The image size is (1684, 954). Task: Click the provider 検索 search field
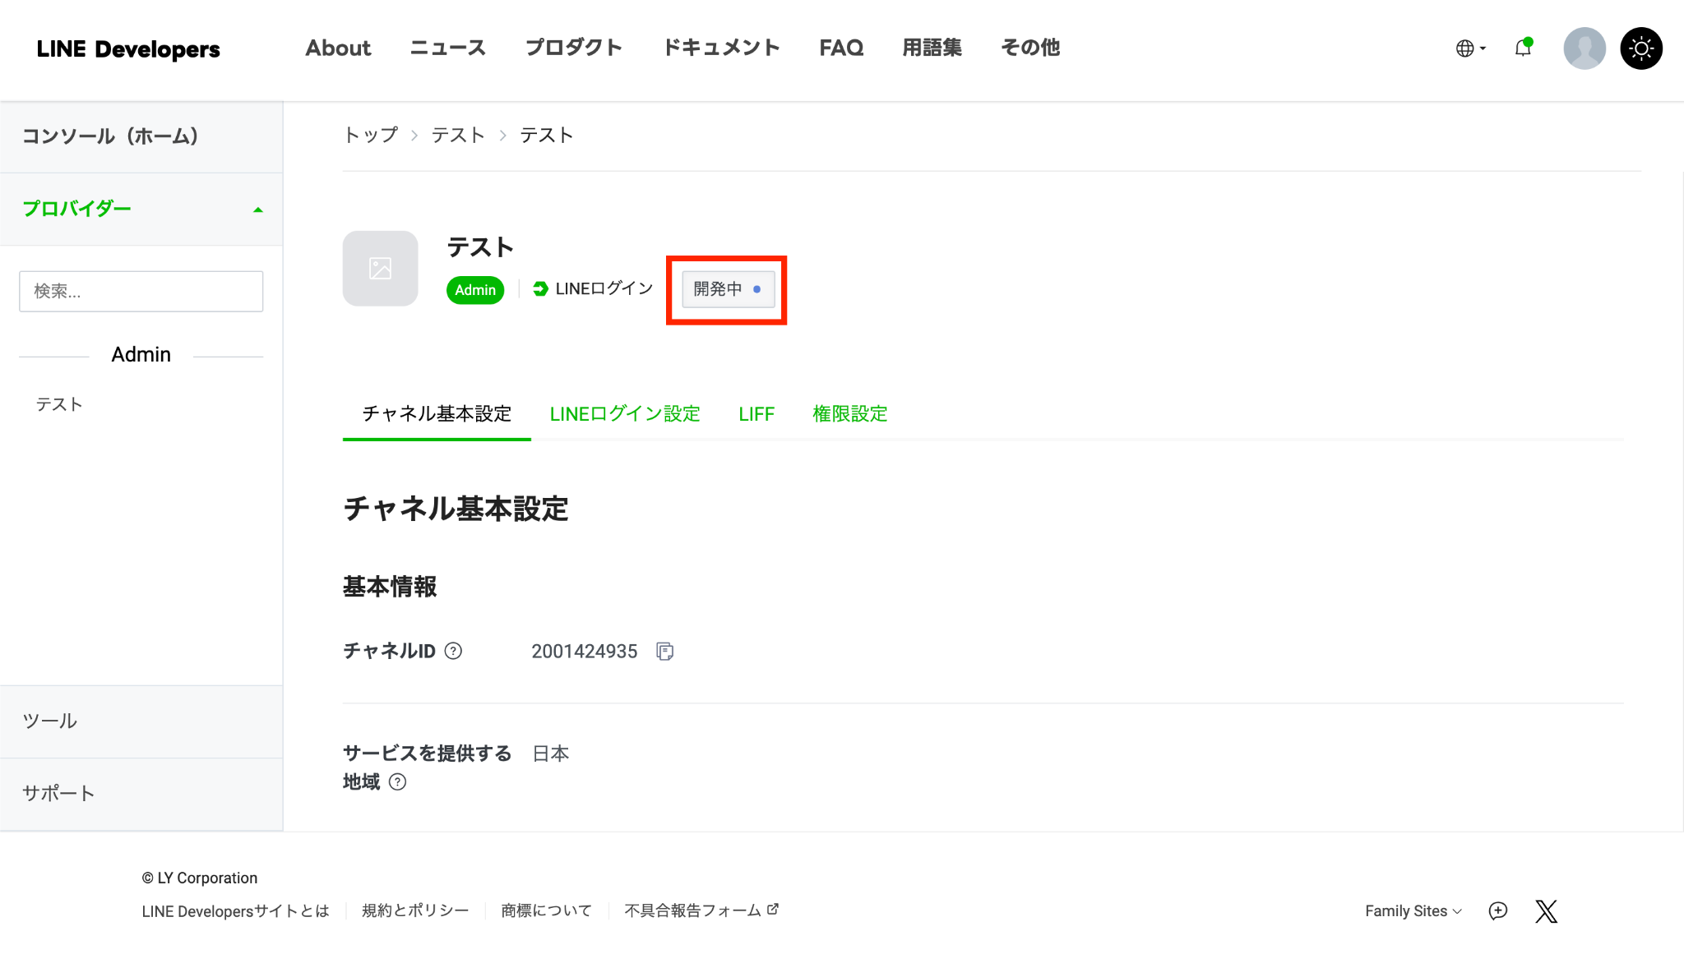click(x=141, y=291)
